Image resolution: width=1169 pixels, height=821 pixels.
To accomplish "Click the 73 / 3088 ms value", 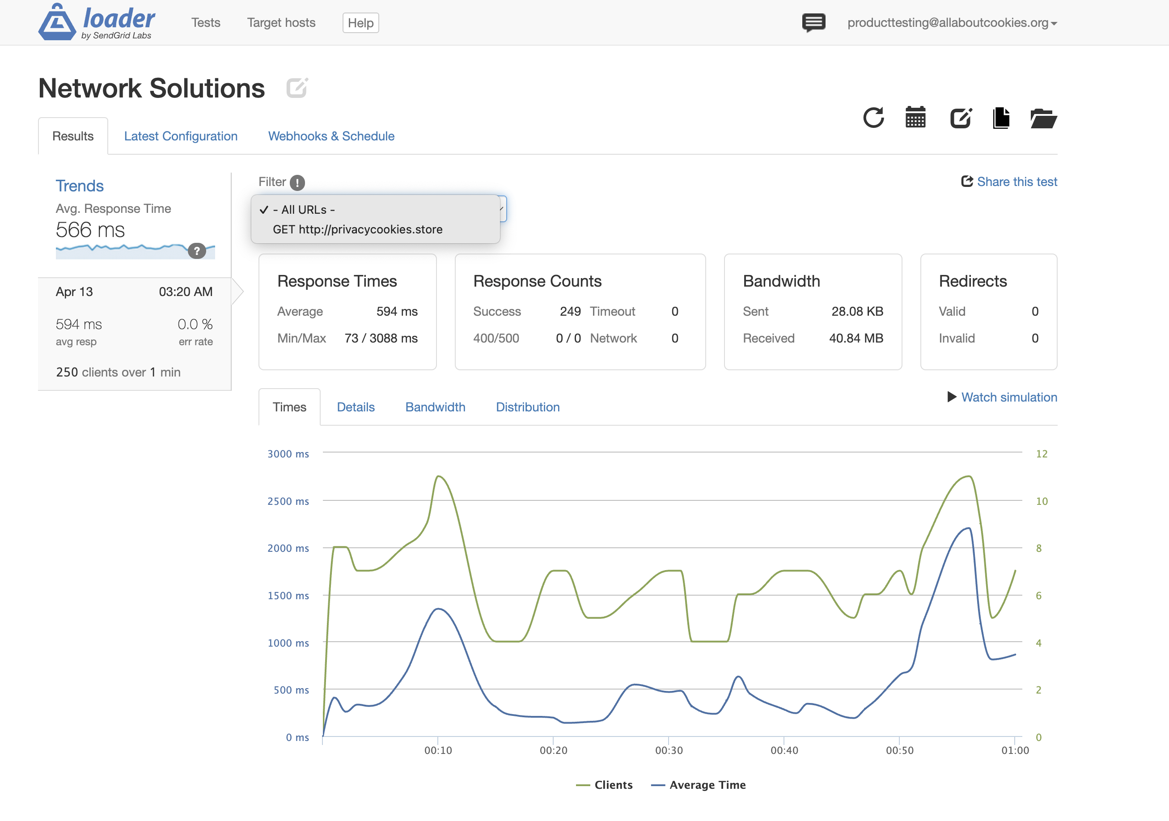I will click(x=381, y=338).
